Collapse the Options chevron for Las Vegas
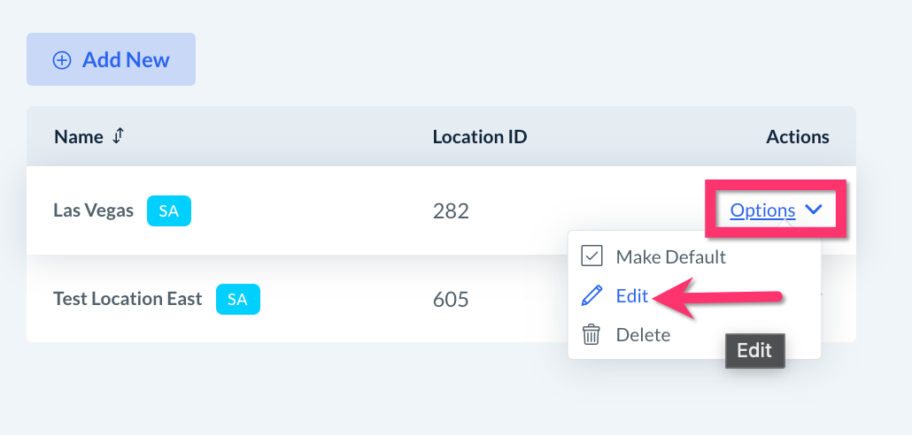Viewport: 912px width, 435px height. tap(815, 210)
